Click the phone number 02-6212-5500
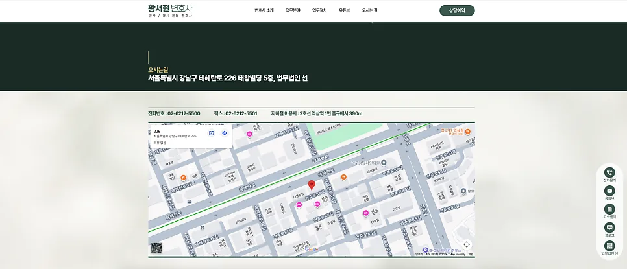The width and height of the screenshot is (627, 269). pos(184,113)
